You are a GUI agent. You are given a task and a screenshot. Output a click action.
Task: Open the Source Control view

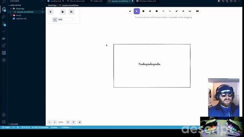click(x=4, y=24)
